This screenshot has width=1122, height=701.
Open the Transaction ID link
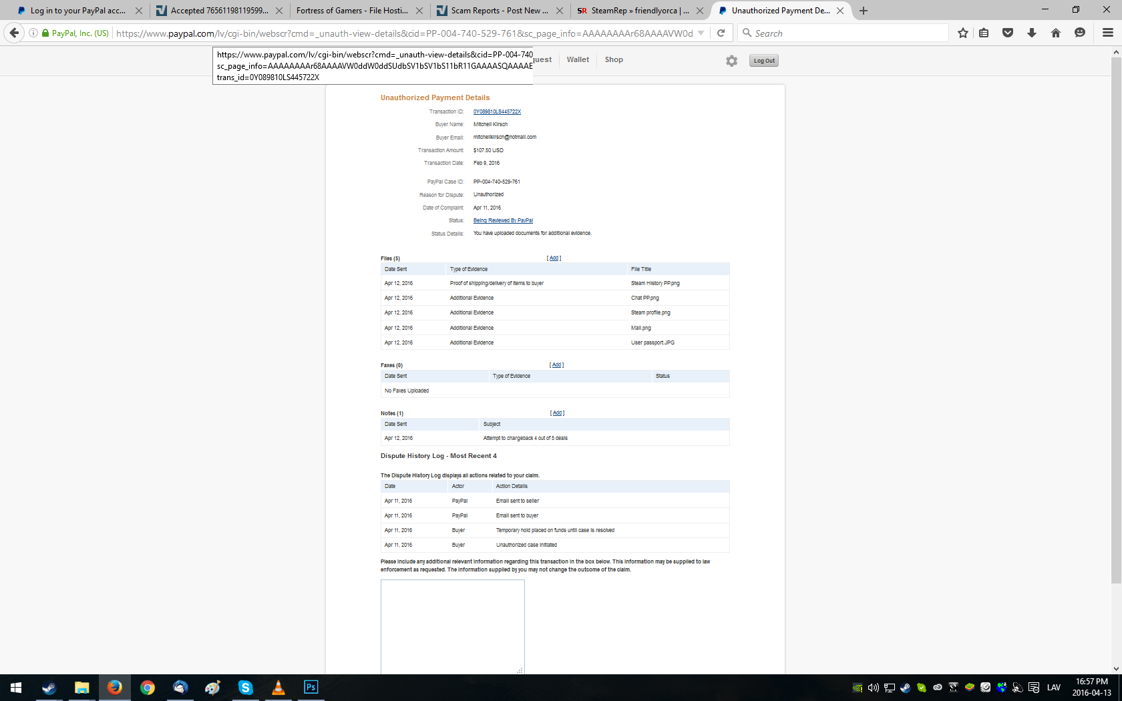(497, 111)
